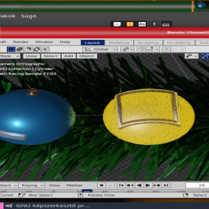The image size is (209, 209).
Task: Click the current frame field showing 26
Action: coord(198,185)
